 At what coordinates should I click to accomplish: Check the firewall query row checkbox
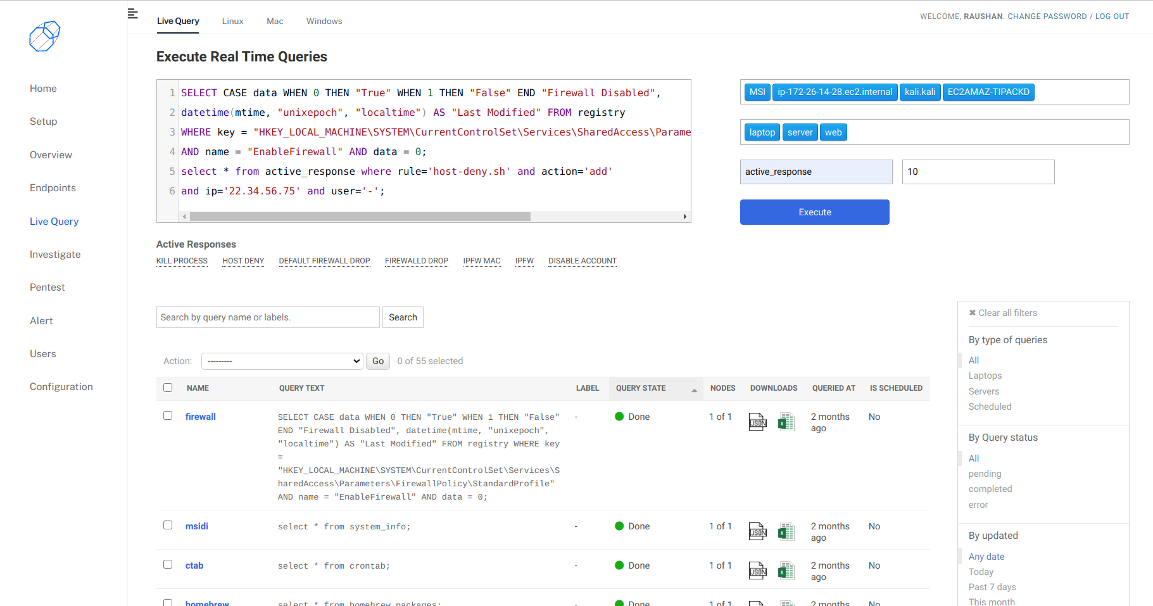(x=168, y=415)
